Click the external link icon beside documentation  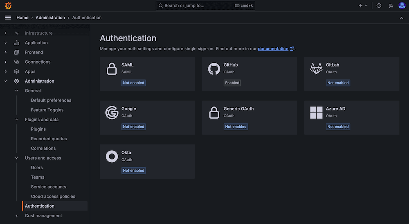(292, 49)
